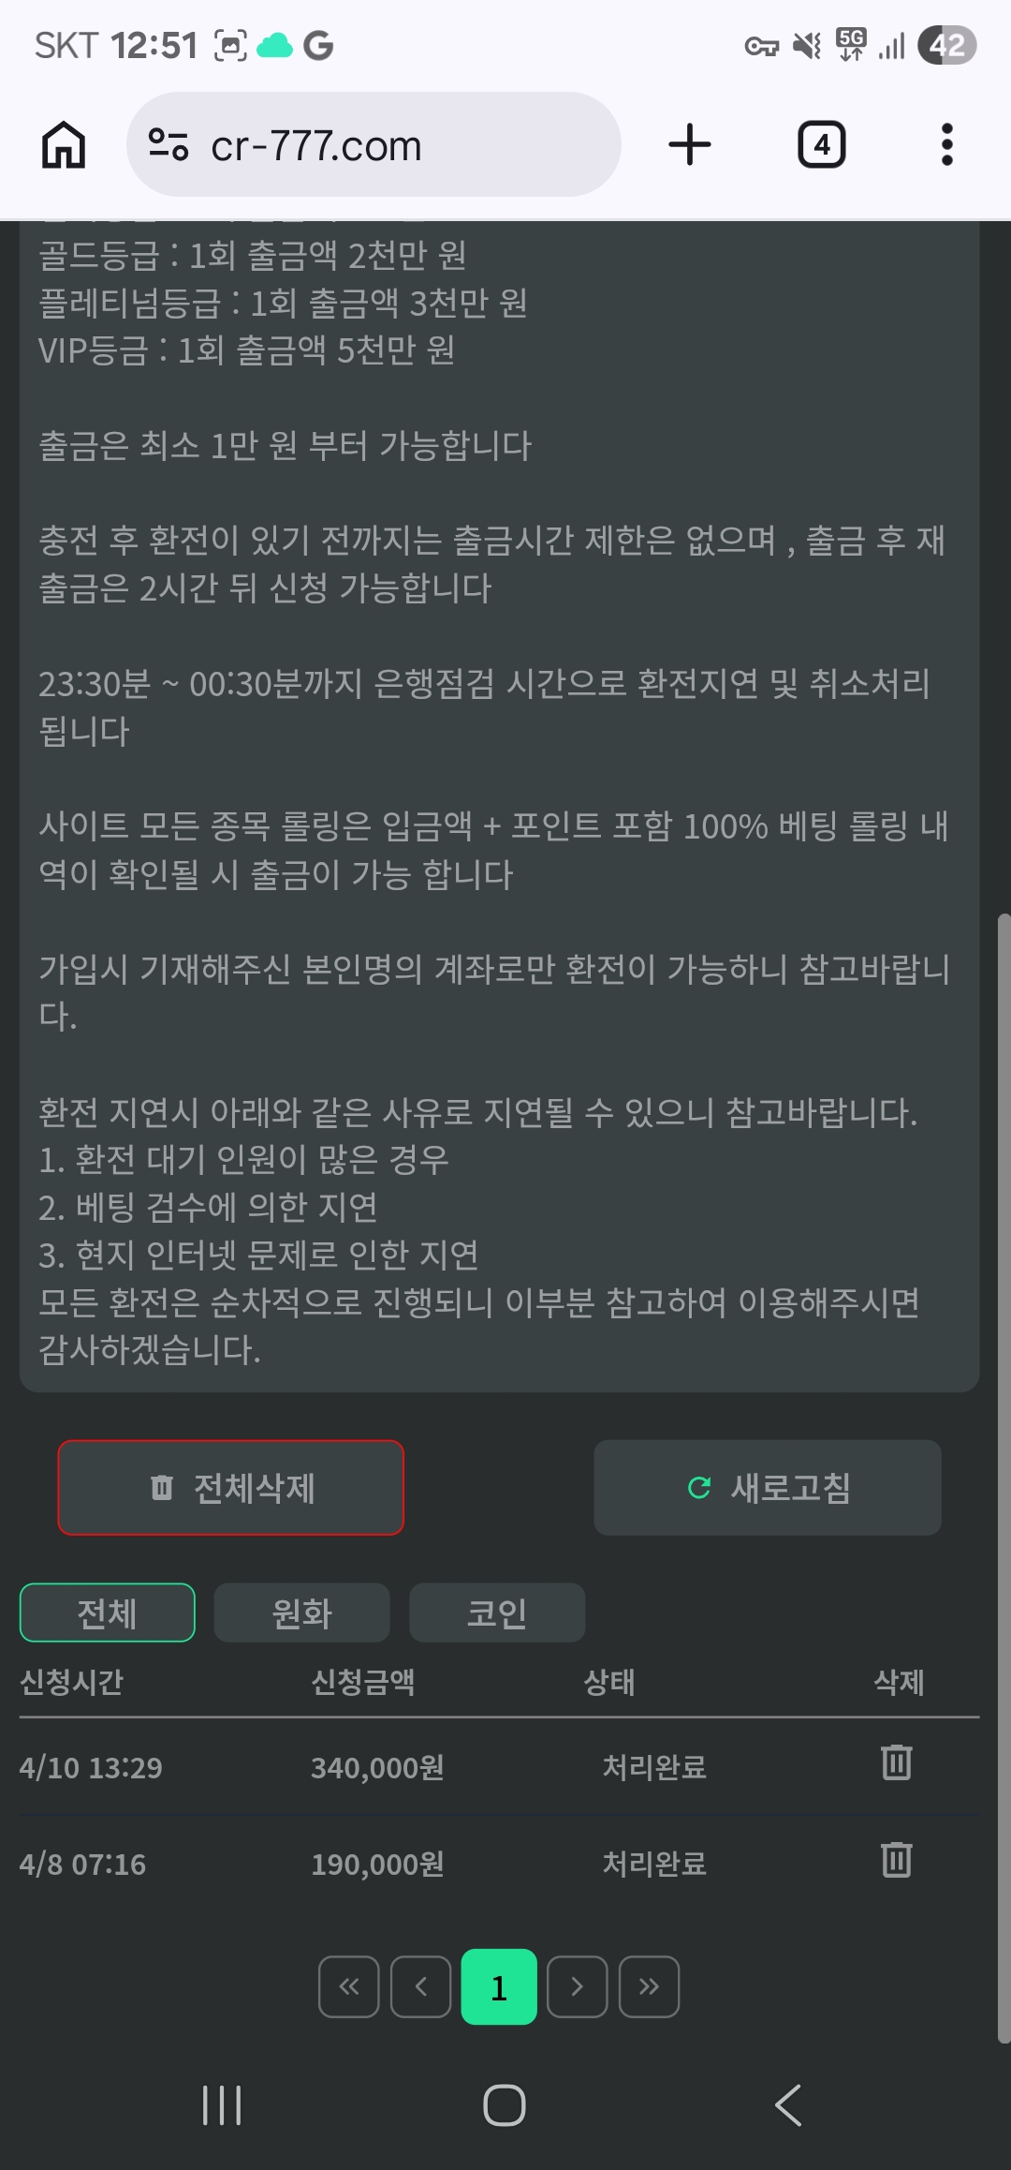Open the browser three-dot menu
Viewport: 1011px width, 2170px height.
click(x=947, y=145)
